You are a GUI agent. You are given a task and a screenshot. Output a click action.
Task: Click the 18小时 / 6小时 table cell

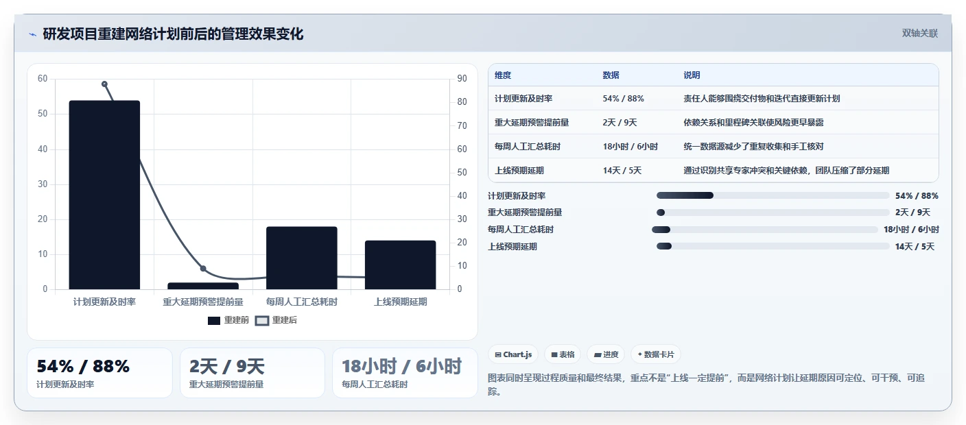pos(631,147)
